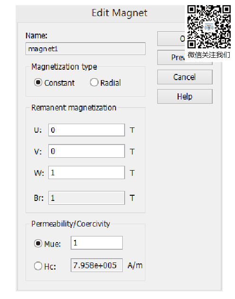Click the V remanent magnetization field
235x299 pixels.
point(87,151)
